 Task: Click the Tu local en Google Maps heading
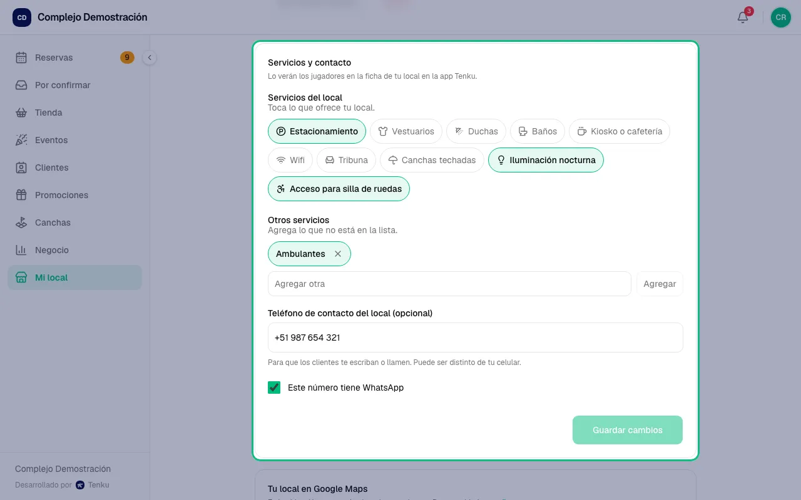click(x=318, y=489)
